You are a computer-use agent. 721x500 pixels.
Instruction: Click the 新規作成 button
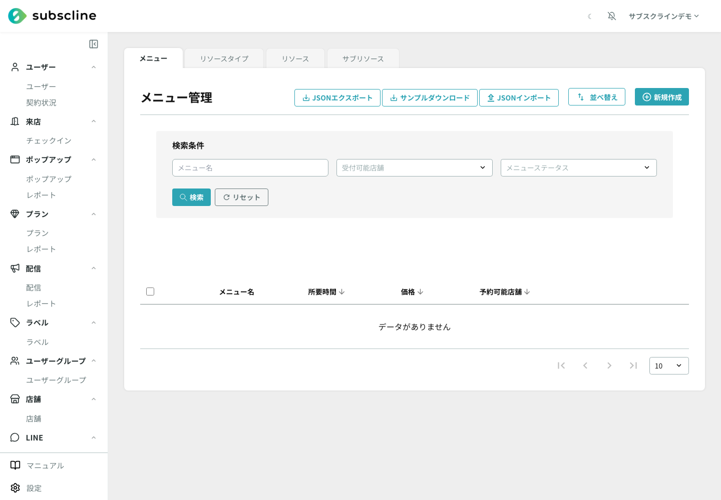[x=662, y=97]
